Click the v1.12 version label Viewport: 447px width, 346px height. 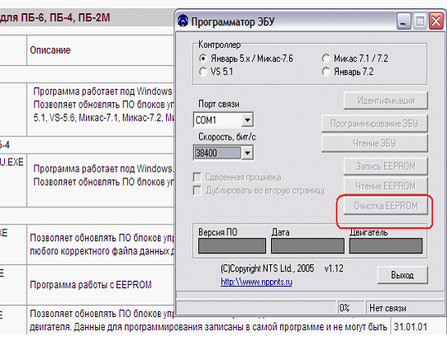334,268
